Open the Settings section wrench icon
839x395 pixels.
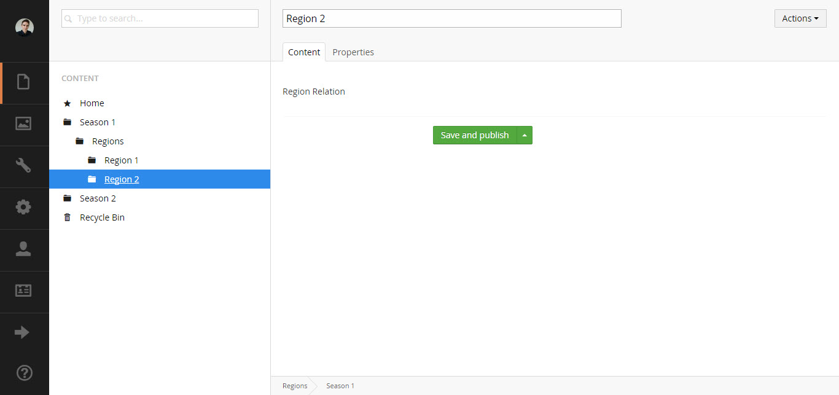[23, 165]
